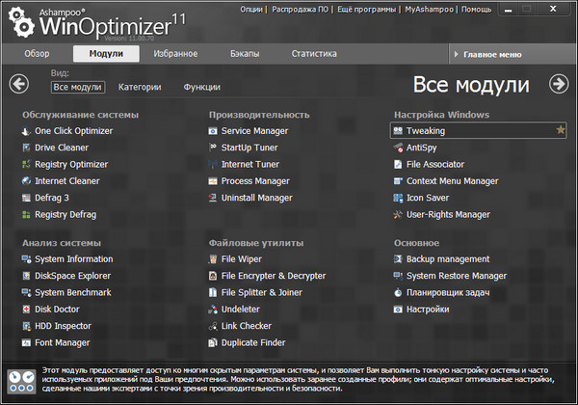578x405 pixels.
Task: Toggle the favorite star next to Tweaking
Action: [x=562, y=129]
